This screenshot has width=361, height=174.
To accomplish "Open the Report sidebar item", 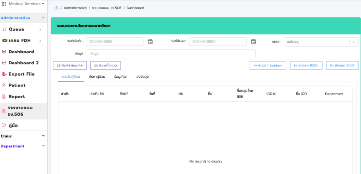I will click(x=17, y=97).
